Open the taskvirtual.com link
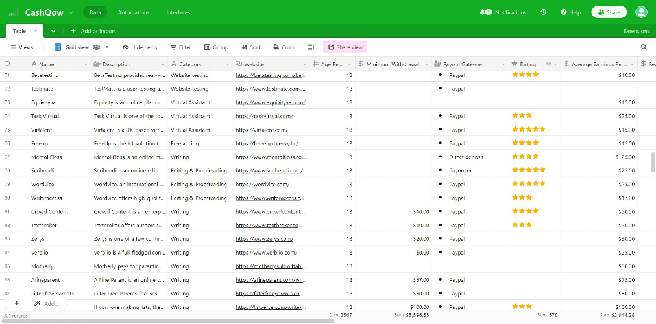The height and width of the screenshot is (324, 656). coord(264,116)
